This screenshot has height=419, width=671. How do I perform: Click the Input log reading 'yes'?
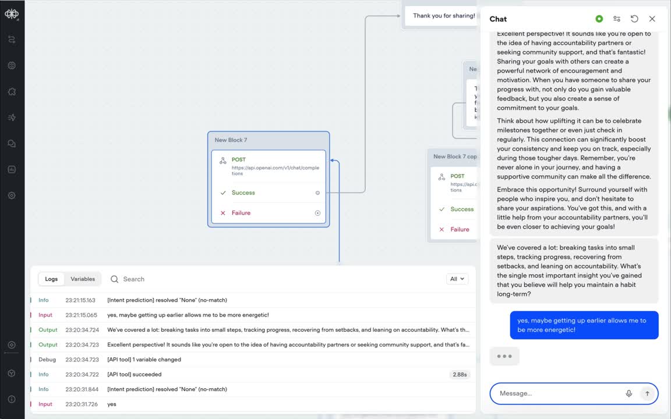pyautogui.click(x=253, y=404)
